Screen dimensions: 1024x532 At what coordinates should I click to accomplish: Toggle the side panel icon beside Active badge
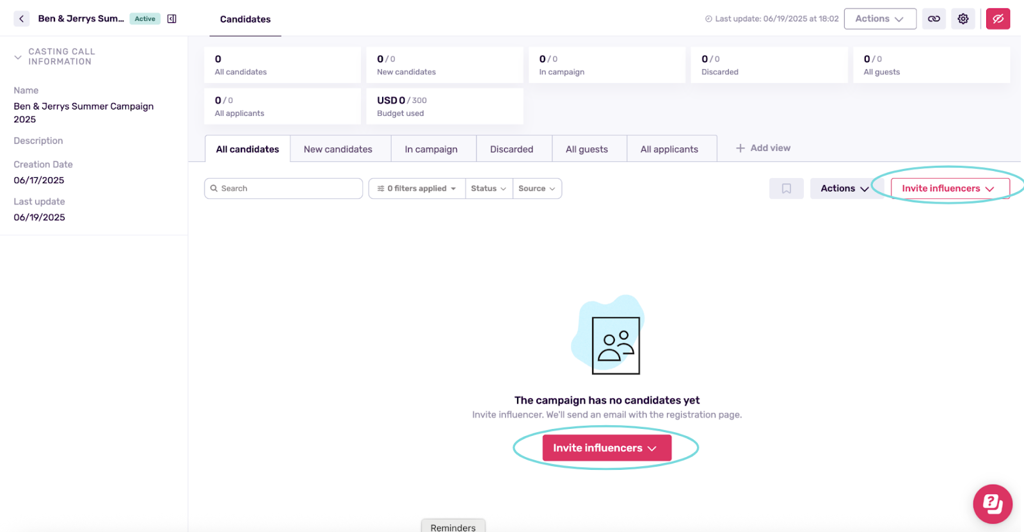172,19
